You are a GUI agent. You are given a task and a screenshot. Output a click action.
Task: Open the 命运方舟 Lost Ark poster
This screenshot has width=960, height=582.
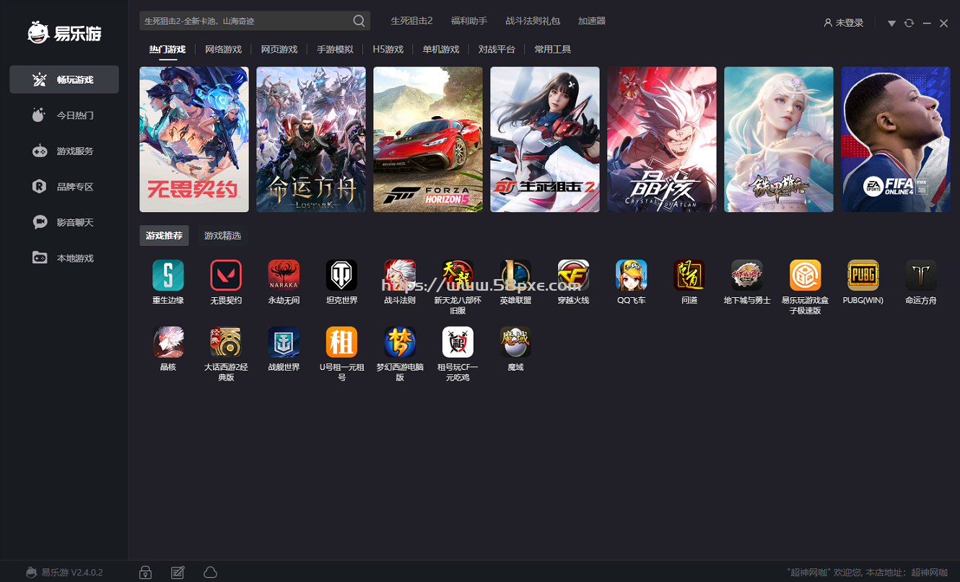[x=311, y=140]
